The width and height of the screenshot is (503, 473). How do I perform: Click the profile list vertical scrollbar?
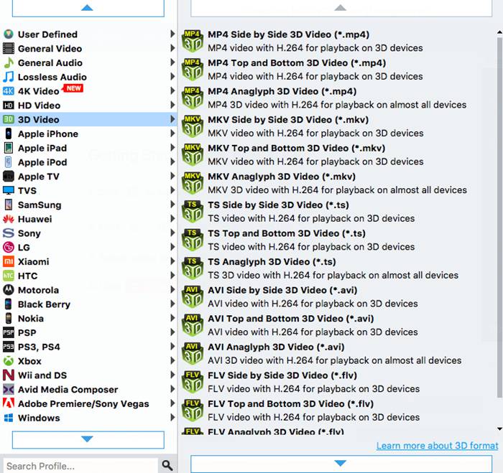coord(499,217)
